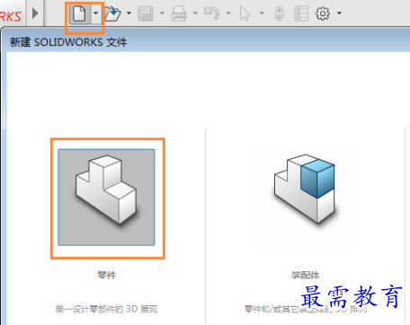Click the Print icon

coord(179,13)
